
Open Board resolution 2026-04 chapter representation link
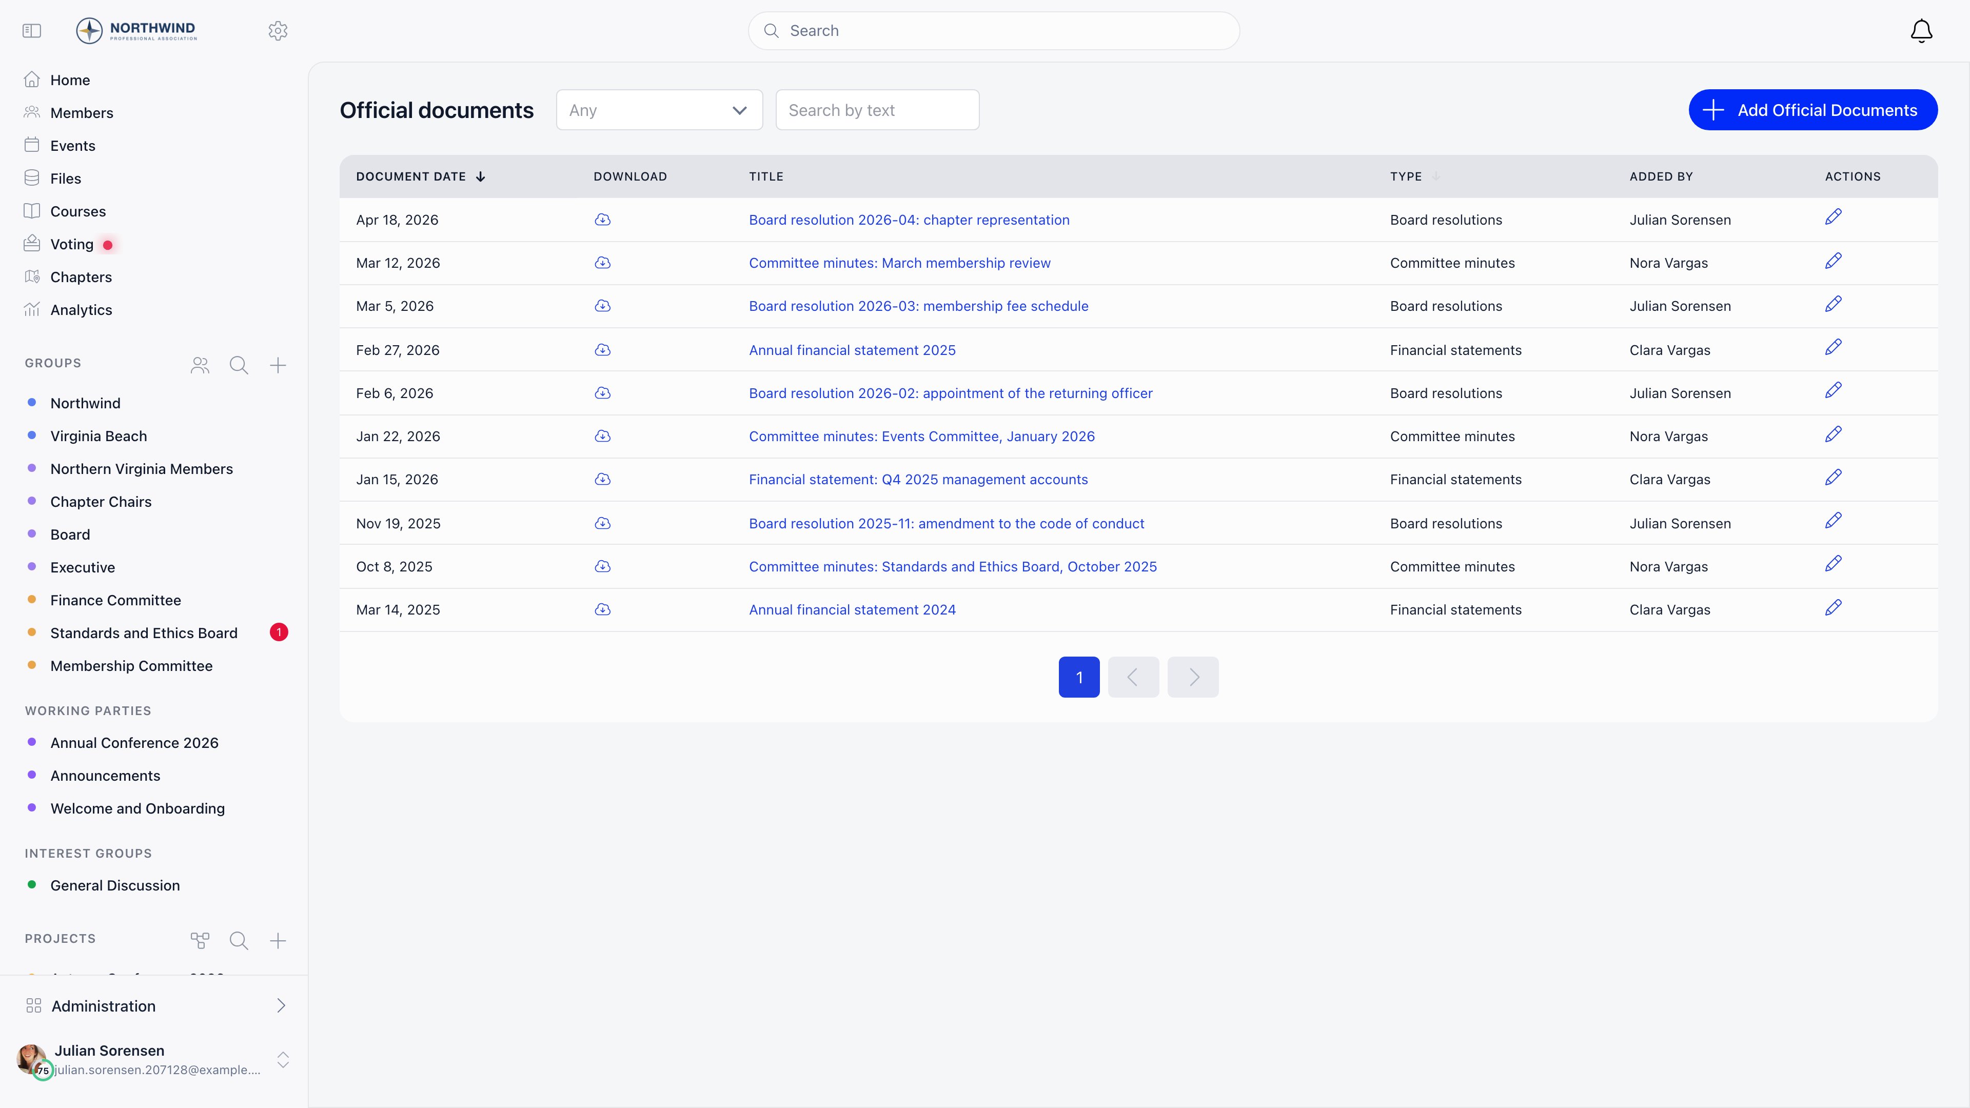pyautogui.click(x=909, y=220)
